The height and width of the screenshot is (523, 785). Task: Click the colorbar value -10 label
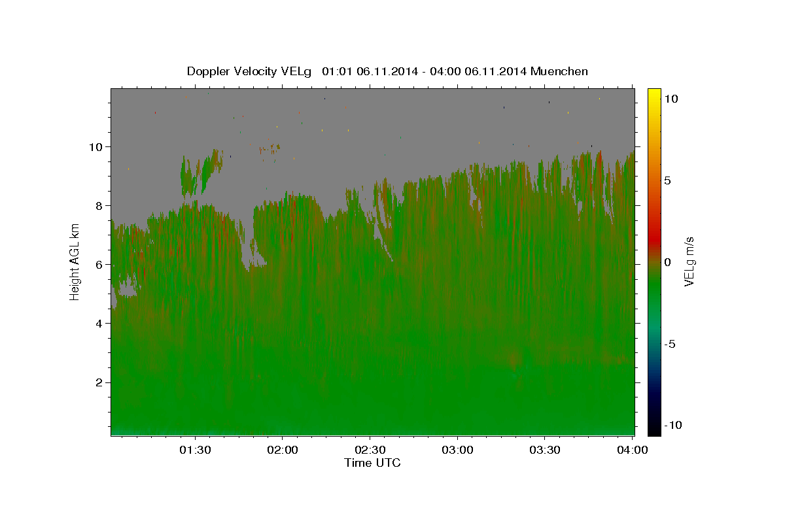coord(673,426)
